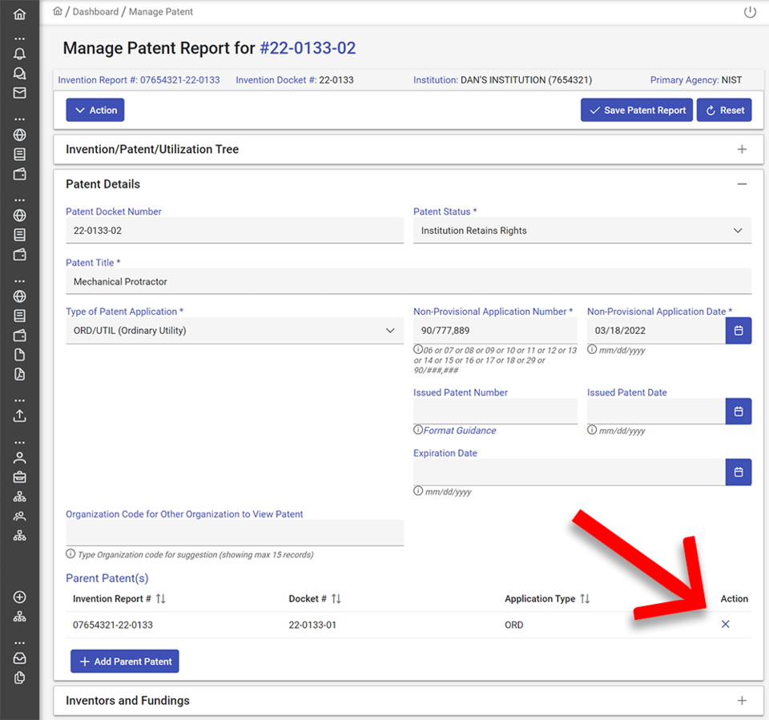Open the add-new plus circle icon
This screenshot has width=769, height=720.
coord(20,597)
